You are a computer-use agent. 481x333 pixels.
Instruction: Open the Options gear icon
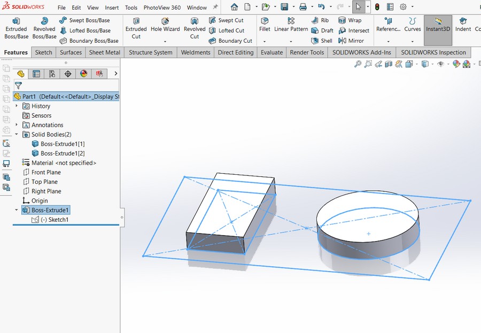coord(403,7)
